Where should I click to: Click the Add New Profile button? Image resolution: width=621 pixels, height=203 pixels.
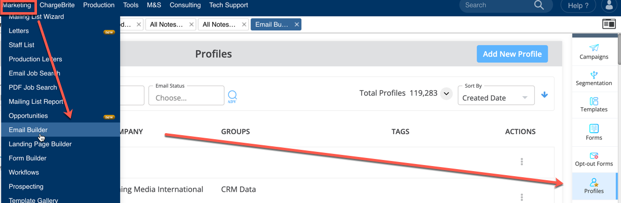[512, 54]
